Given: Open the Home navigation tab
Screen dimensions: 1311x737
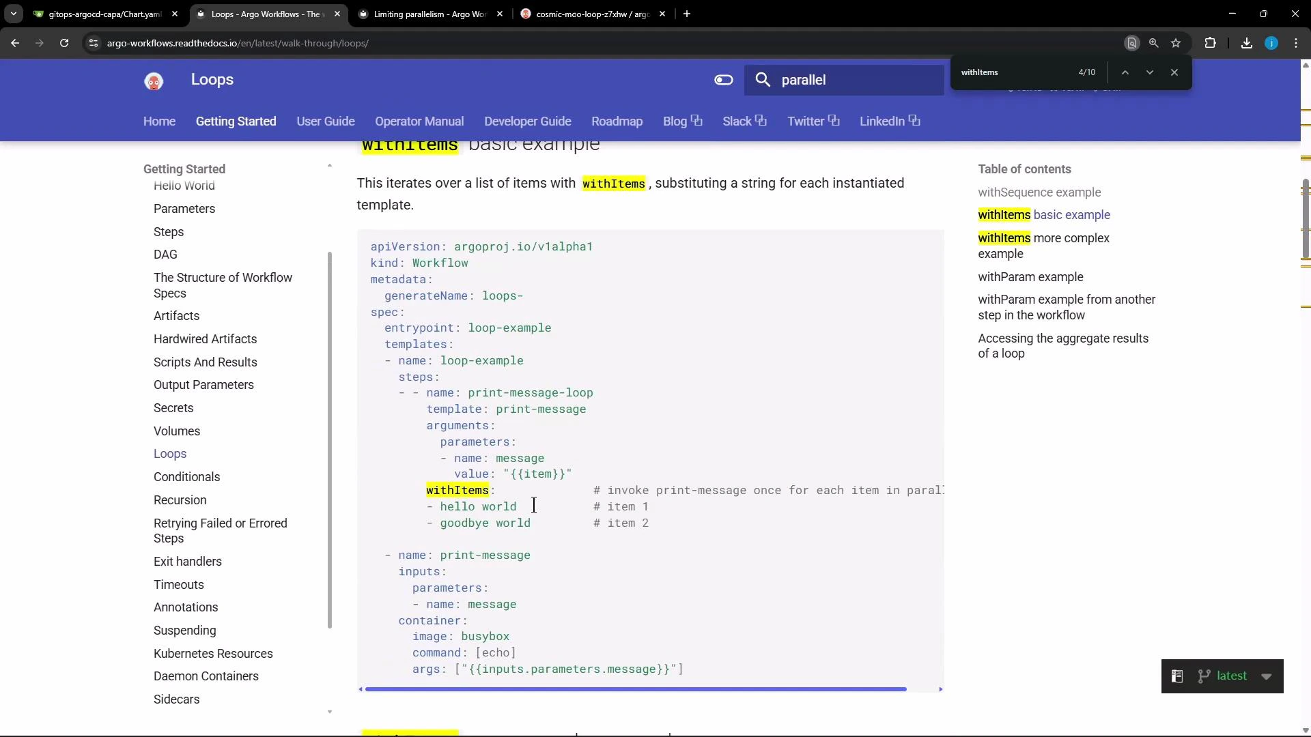Looking at the screenshot, I should 159,121.
